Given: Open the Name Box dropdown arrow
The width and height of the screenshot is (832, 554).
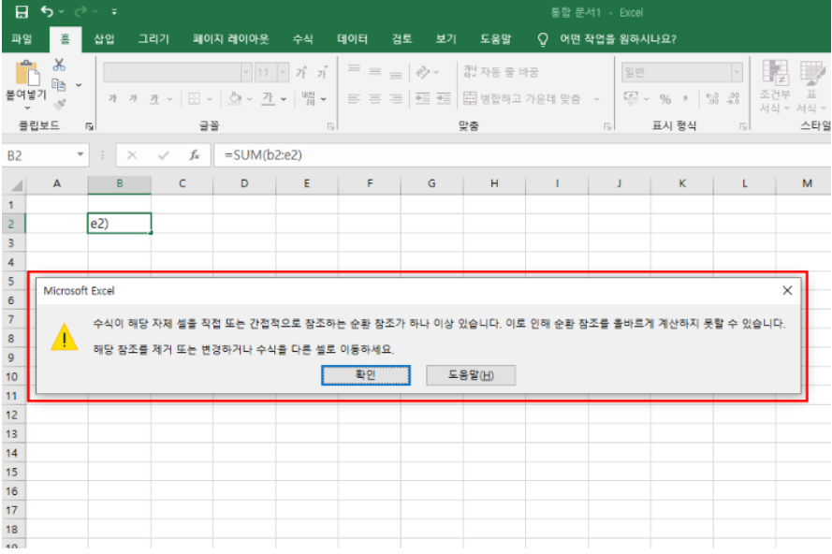Looking at the screenshot, I should 80,155.
